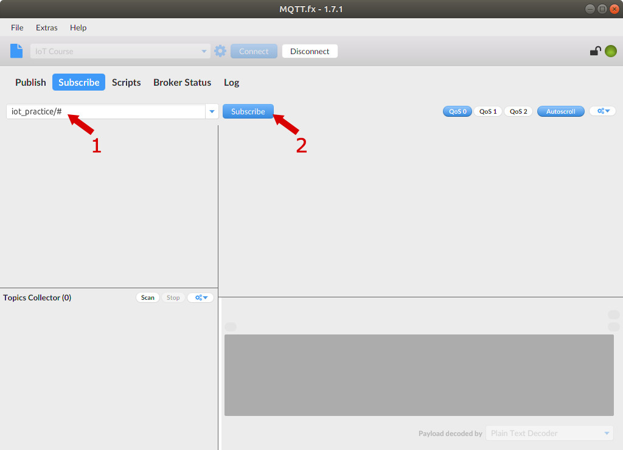Open connection settings gear icon
623x450 pixels.
pyautogui.click(x=220, y=51)
